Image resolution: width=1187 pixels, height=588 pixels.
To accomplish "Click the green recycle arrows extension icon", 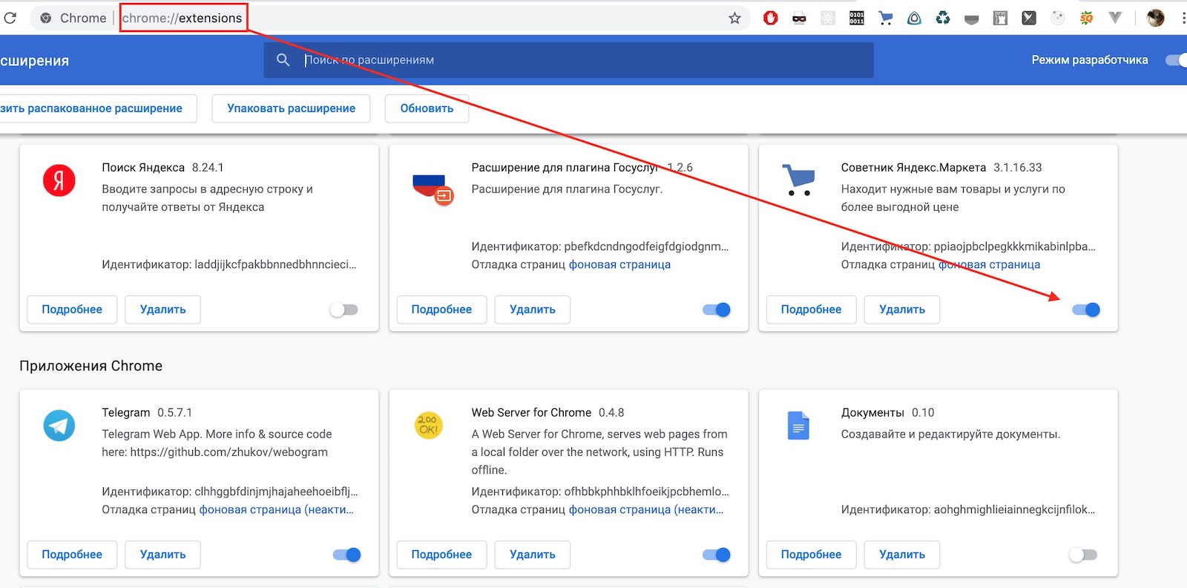I will [943, 18].
